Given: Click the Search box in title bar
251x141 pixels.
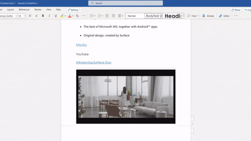Looking at the screenshot, I should tap(125, 3).
